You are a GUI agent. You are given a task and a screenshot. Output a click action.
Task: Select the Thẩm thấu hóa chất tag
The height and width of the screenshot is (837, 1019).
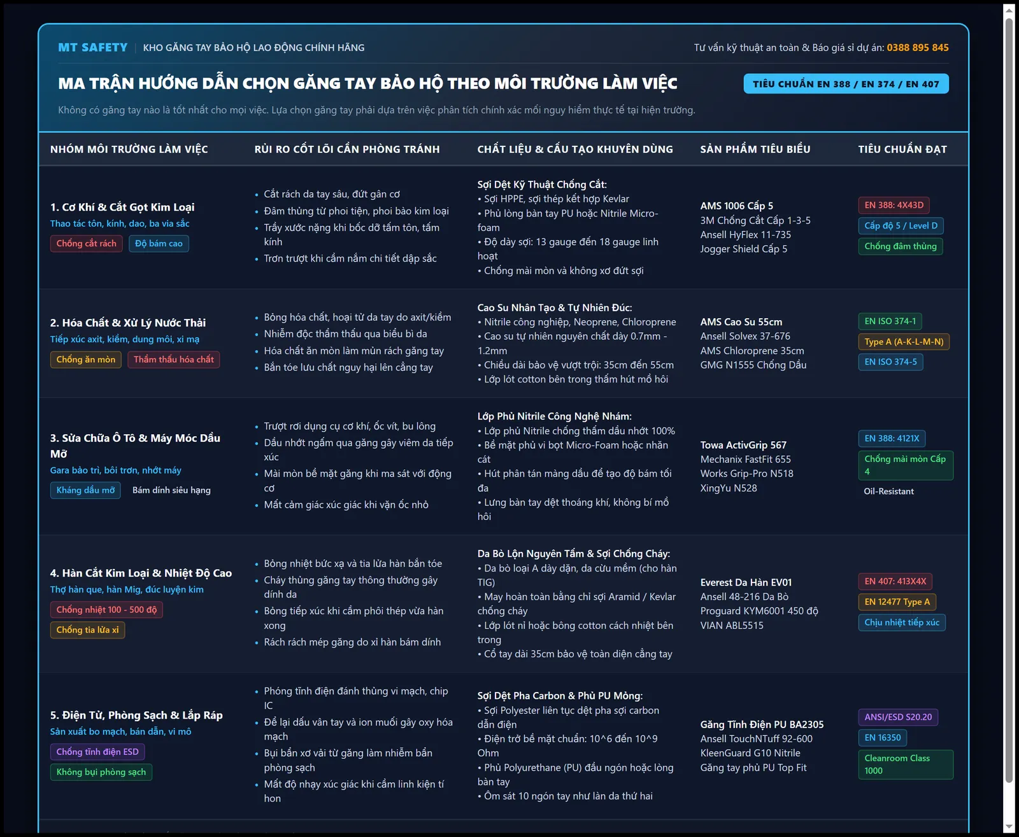tap(174, 360)
